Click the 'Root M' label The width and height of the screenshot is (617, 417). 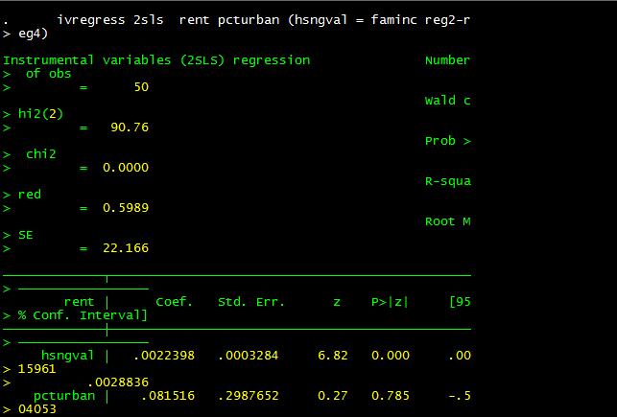coord(448,221)
